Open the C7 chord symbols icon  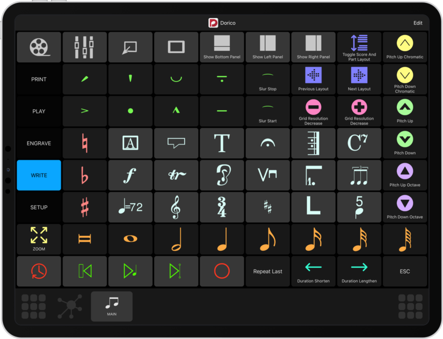(359, 143)
